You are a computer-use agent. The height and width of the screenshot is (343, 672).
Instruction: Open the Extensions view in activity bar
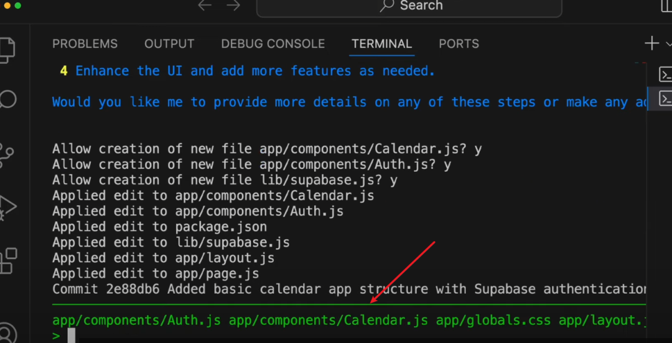pyautogui.click(x=8, y=260)
